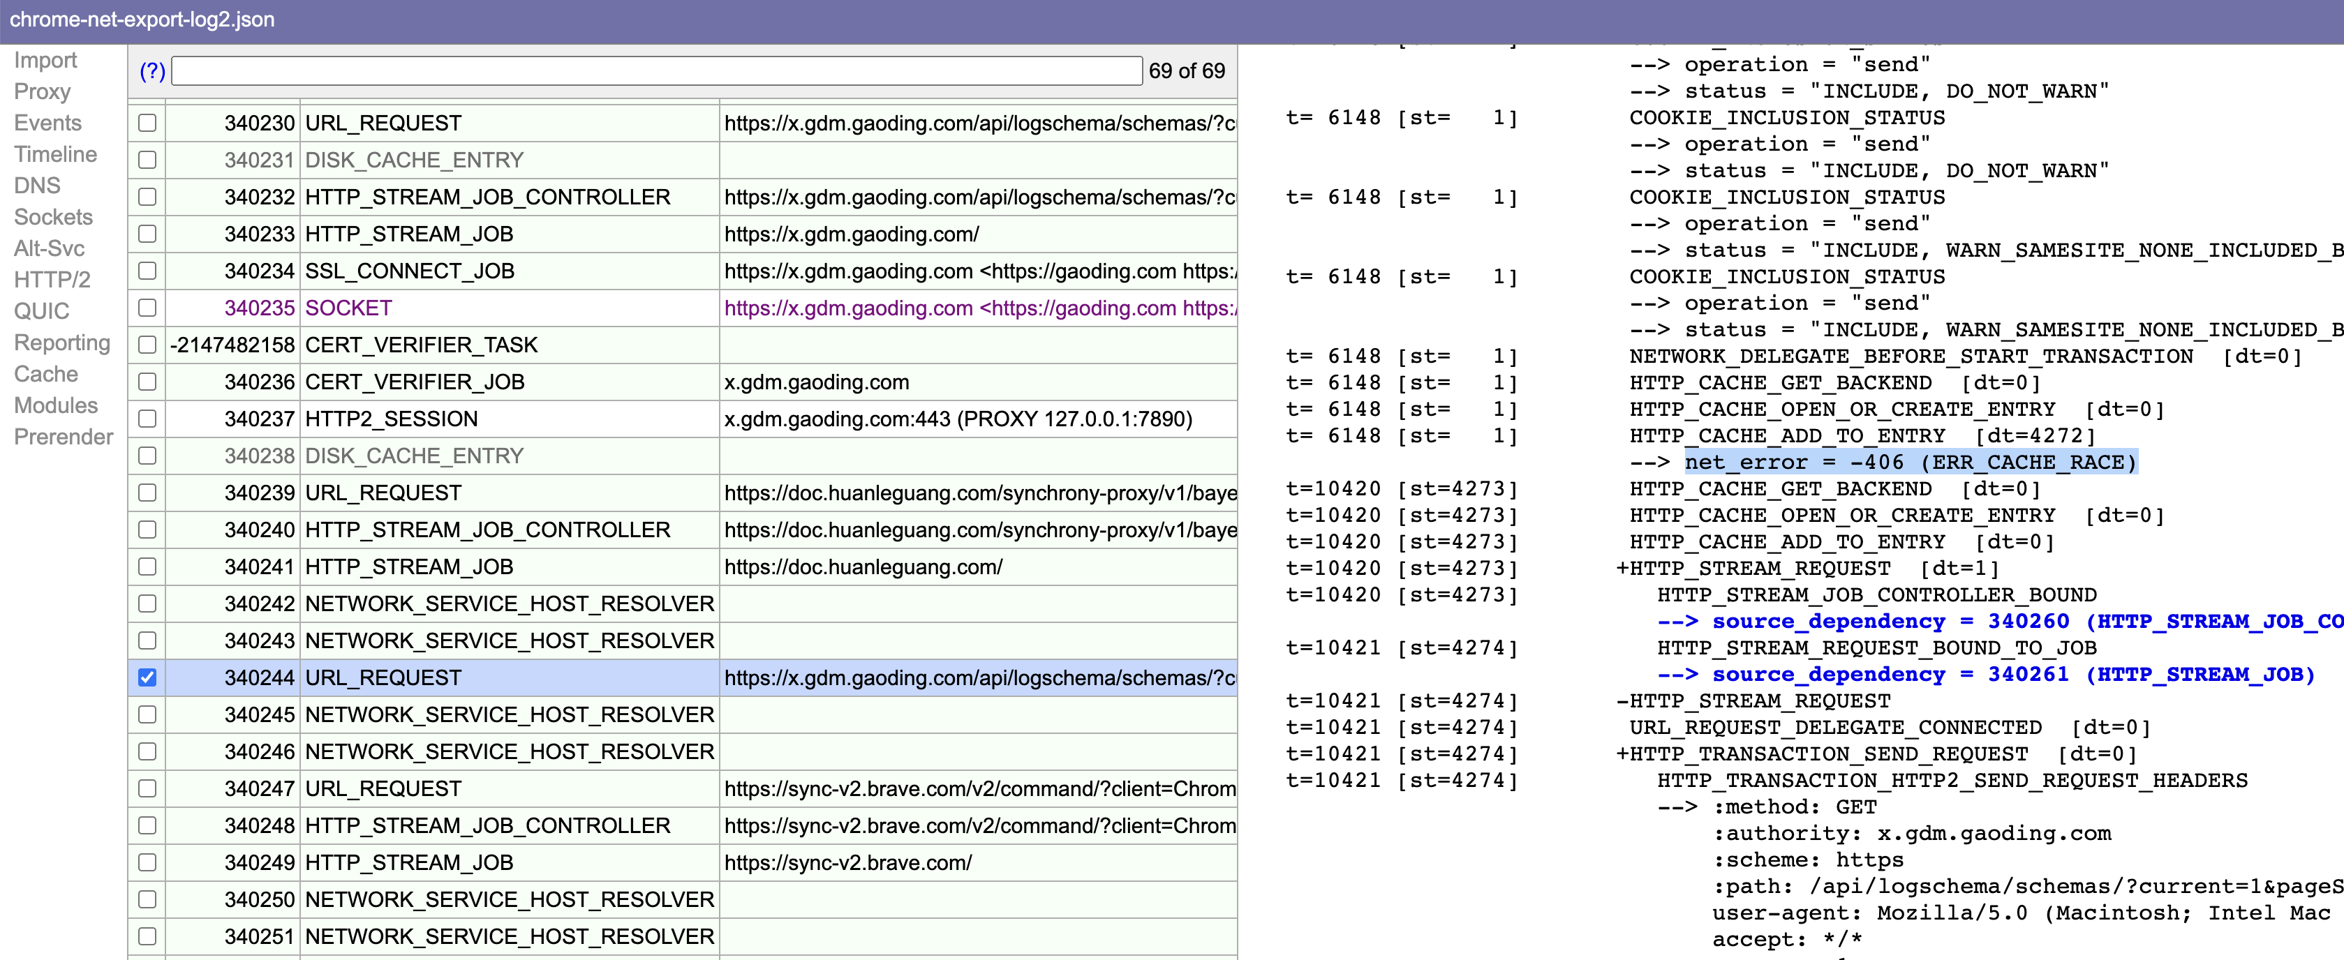Image resolution: width=2344 pixels, height=960 pixels.
Task: Open the Prerender tab
Action: click(x=64, y=437)
